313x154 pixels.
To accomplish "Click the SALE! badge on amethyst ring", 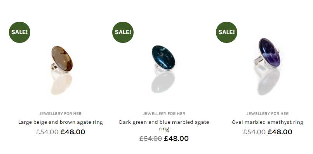I will (226, 32).
